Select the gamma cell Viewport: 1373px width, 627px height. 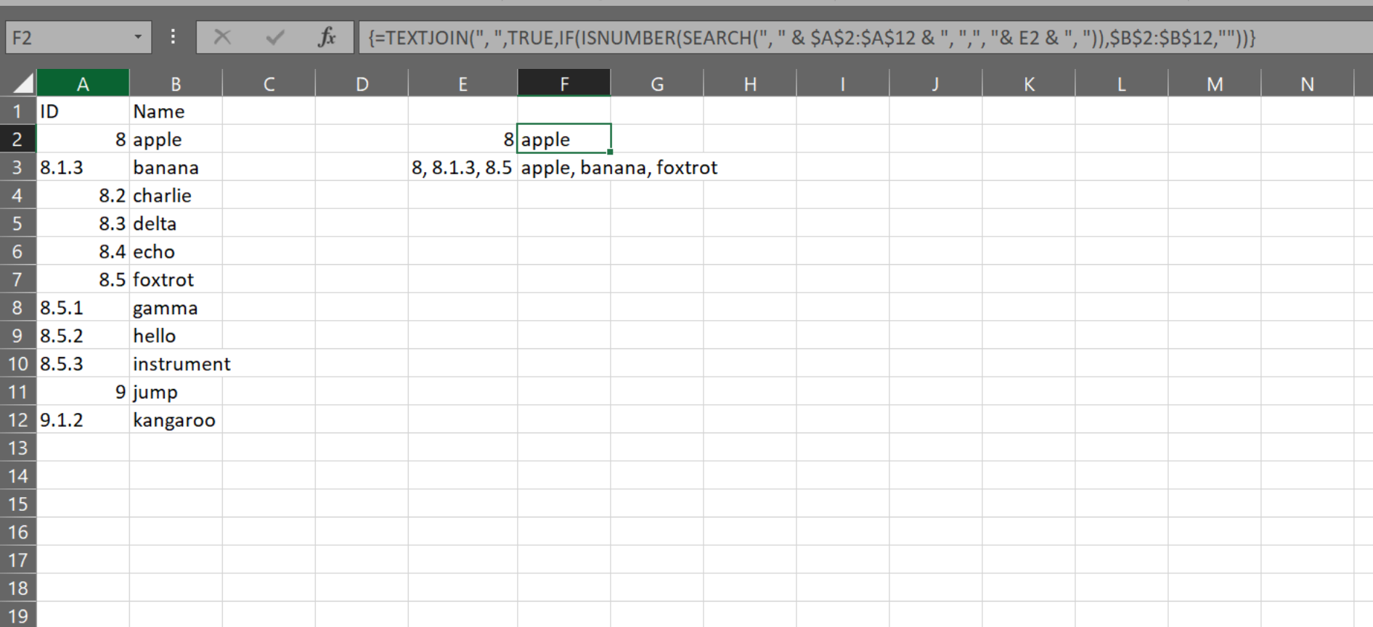[x=176, y=307]
